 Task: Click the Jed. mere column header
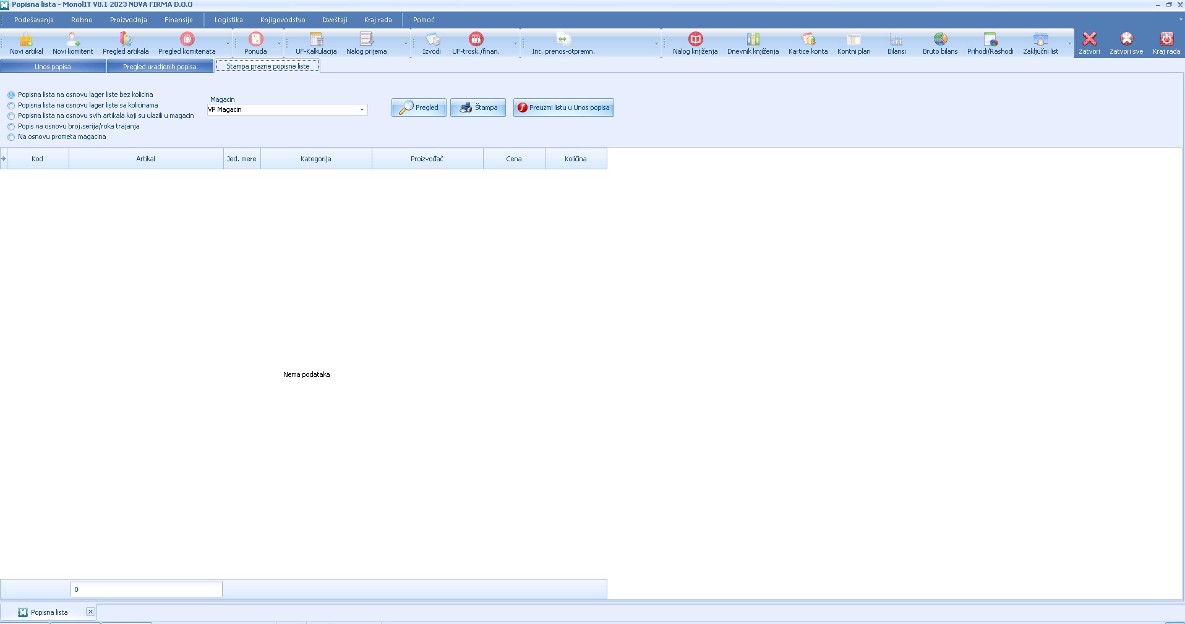242,159
